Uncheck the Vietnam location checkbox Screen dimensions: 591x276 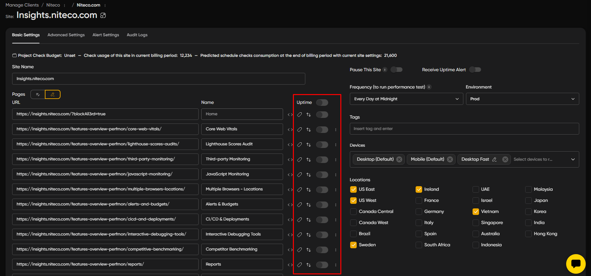click(x=476, y=212)
